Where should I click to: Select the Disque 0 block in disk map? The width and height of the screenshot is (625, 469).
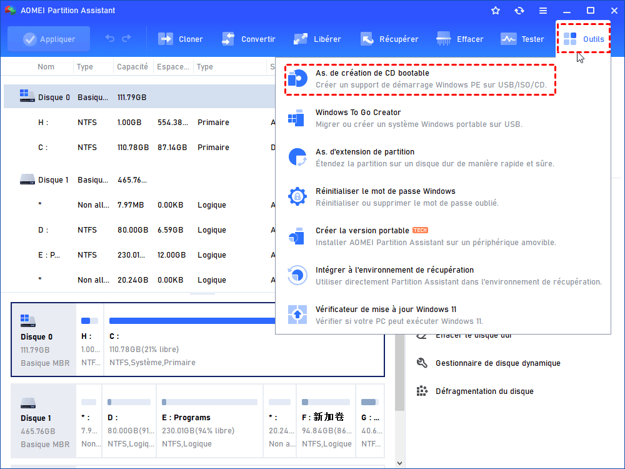pos(44,340)
